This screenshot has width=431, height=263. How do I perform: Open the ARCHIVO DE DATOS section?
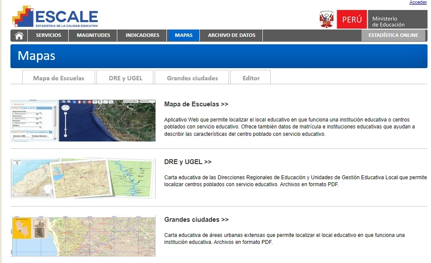[x=231, y=36]
